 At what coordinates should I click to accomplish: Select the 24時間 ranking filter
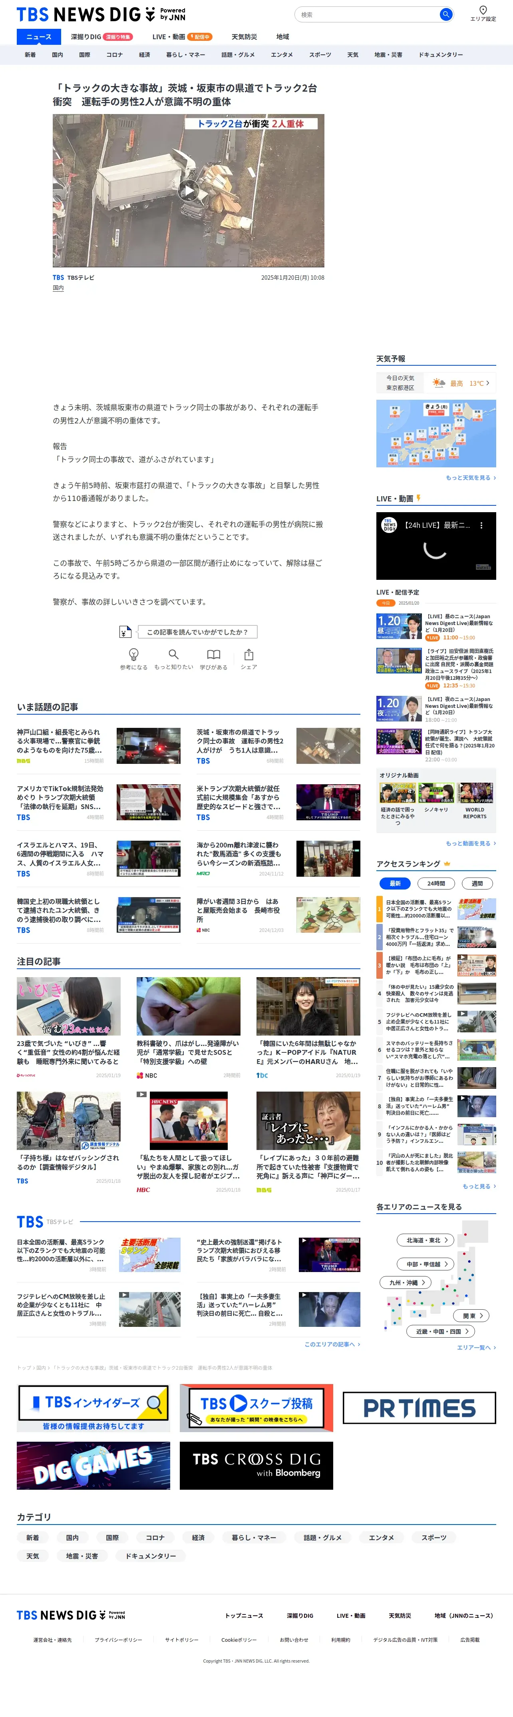tap(436, 883)
